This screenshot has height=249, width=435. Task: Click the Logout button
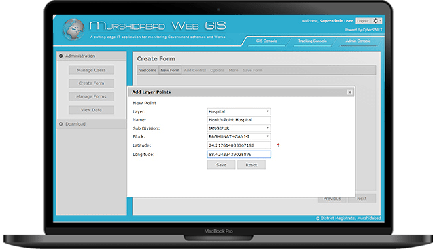coord(363,21)
